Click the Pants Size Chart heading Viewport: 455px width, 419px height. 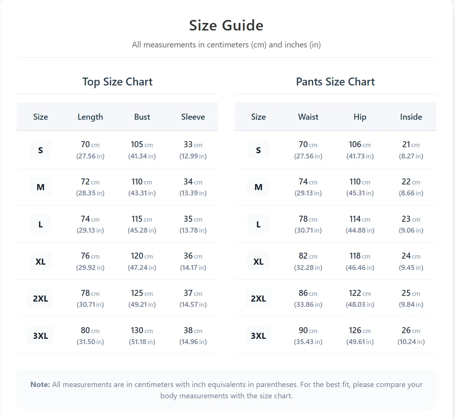(x=335, y=82)
